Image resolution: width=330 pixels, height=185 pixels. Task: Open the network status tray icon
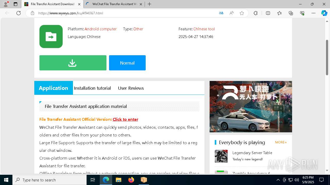click(291, 180)
